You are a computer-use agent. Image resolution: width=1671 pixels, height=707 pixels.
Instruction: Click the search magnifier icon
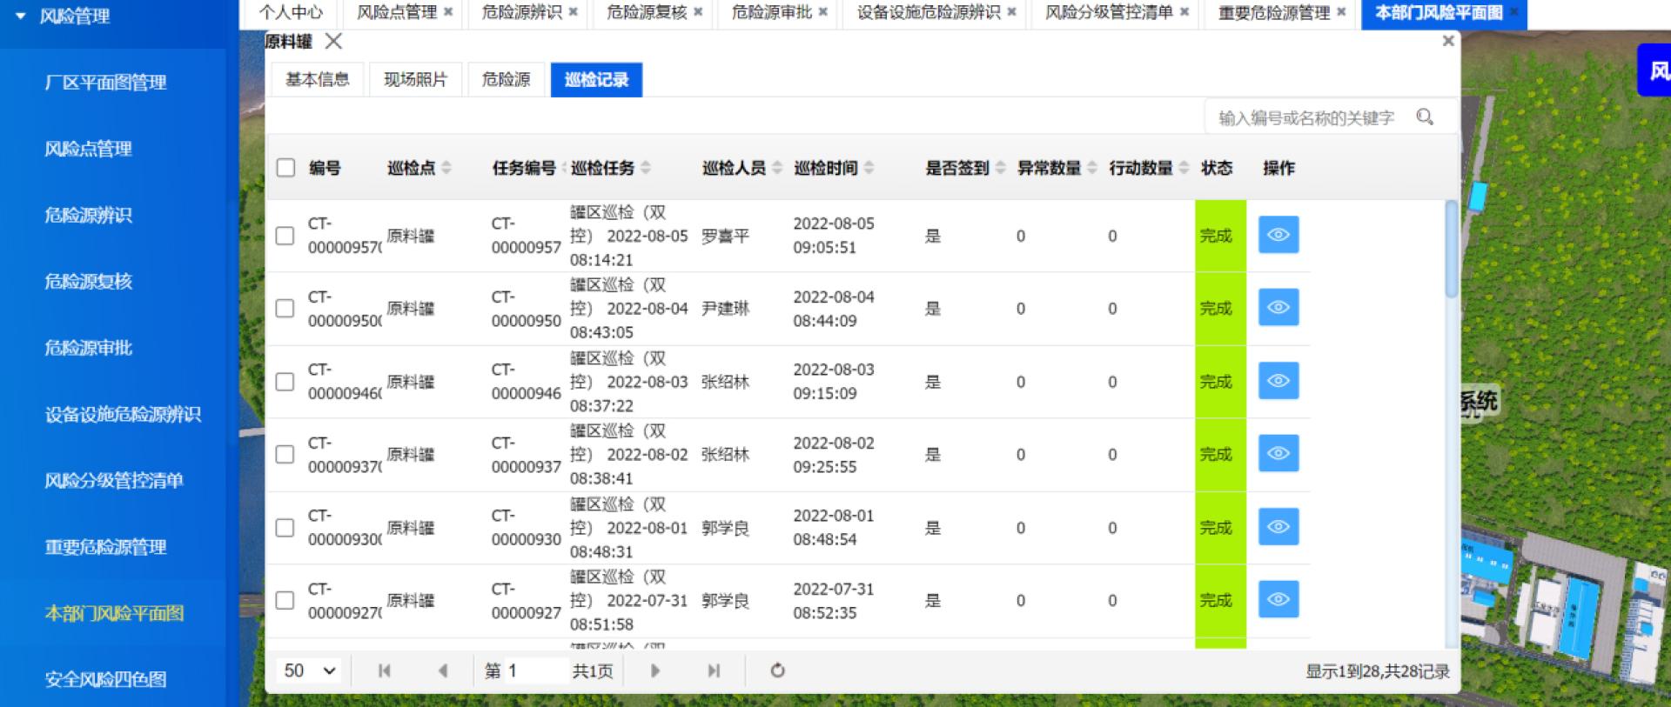pyautogui.click(x=1425, y=117)
